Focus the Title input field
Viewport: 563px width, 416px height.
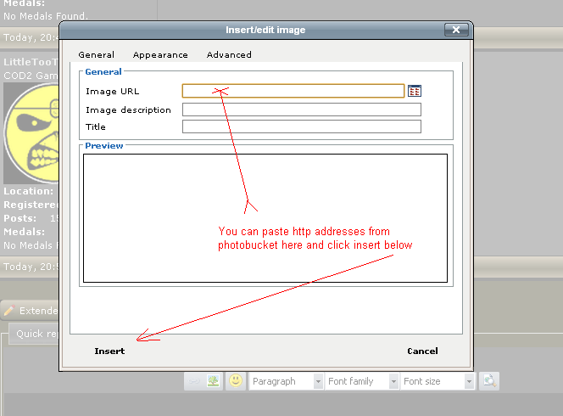tap(302, 126)
